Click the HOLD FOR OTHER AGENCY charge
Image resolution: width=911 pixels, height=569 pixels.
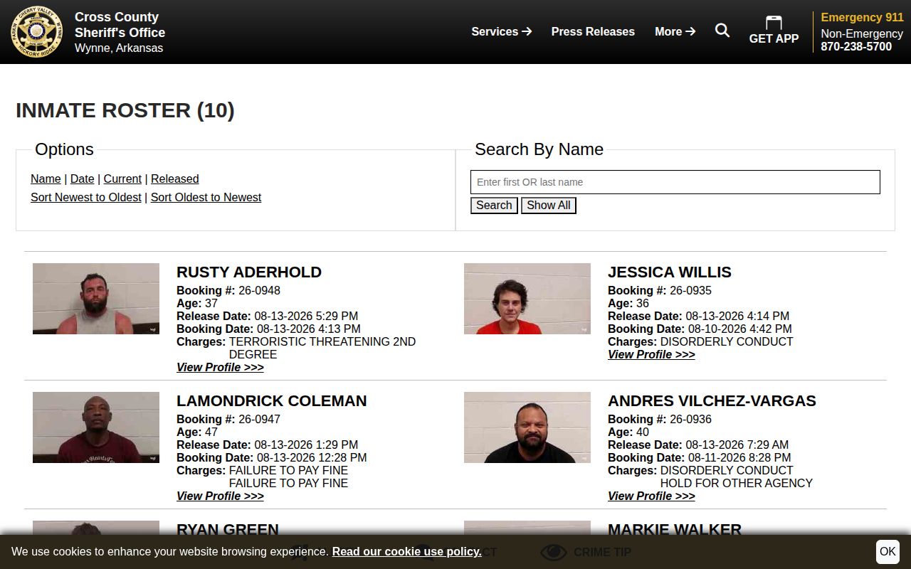tap(737, 484)
